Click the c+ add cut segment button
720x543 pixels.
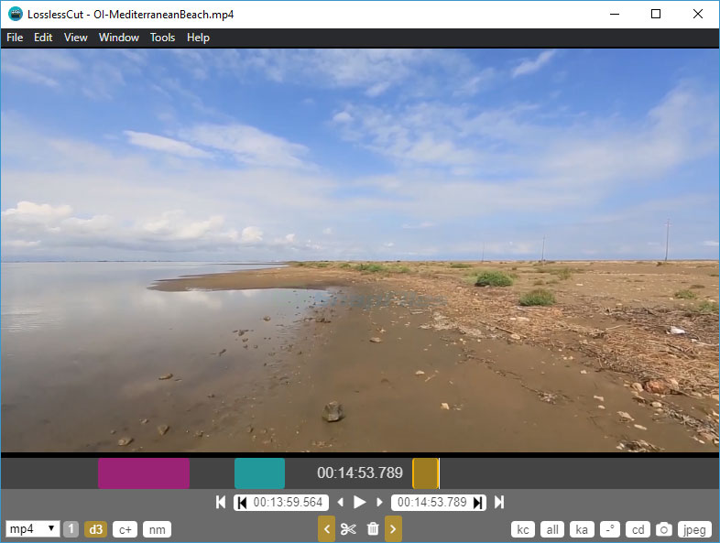pyautogui.click(x=125, y=529)
